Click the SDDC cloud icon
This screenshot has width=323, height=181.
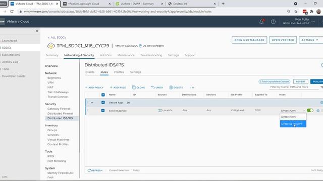point(51,46)
